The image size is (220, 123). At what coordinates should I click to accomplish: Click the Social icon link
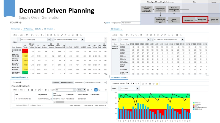point(107,23)
